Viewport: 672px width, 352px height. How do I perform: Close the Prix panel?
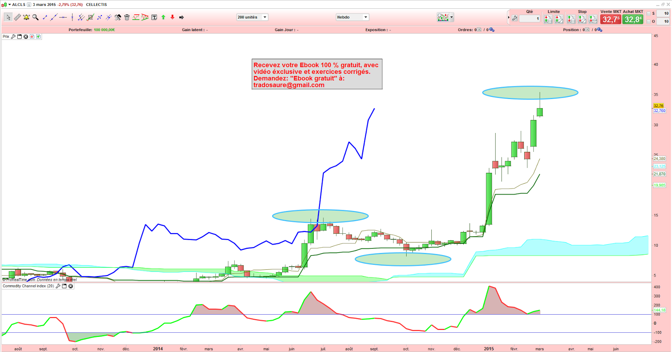click(x=26, y=37)
